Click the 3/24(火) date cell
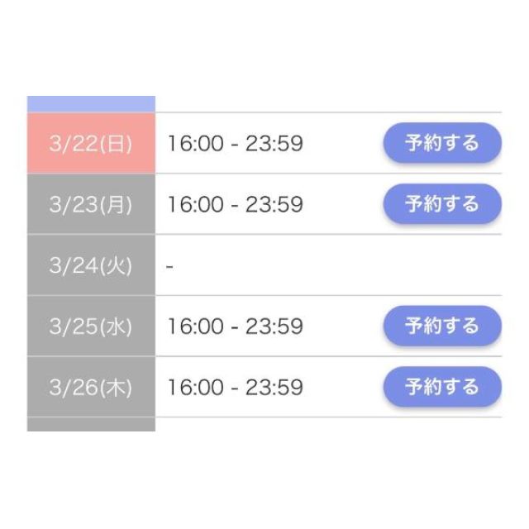 coord(91,265)
